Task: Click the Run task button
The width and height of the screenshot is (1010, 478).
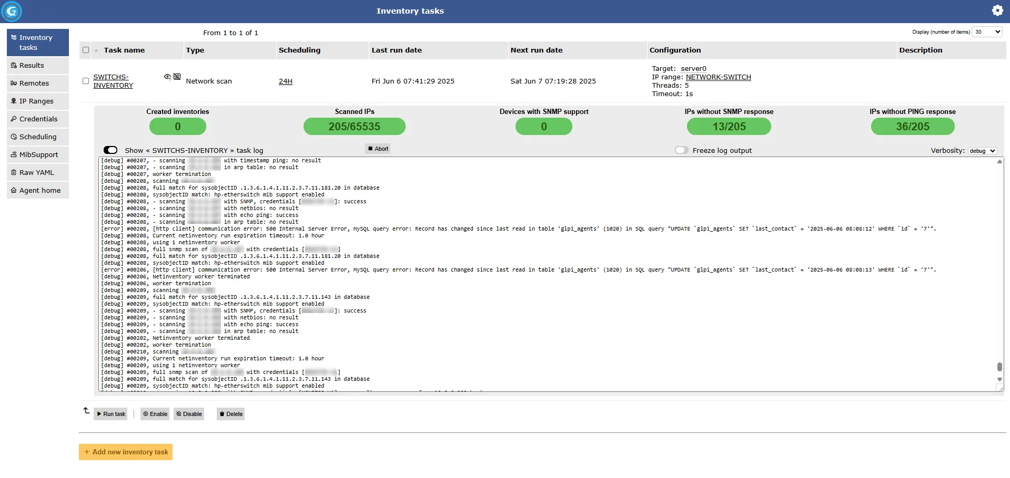Action: [x=111, y=414]
